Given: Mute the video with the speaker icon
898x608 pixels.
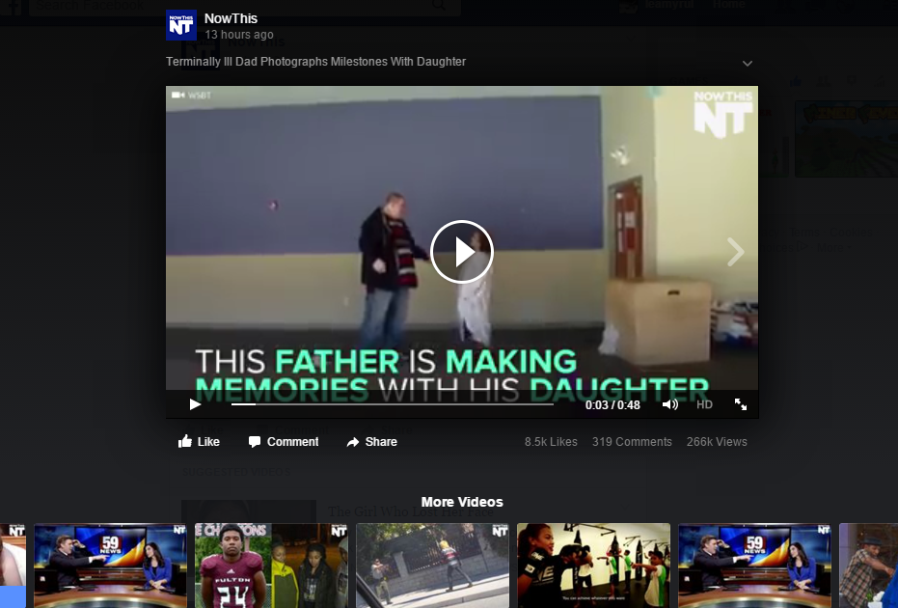Looking at the screenshot, I should point(670,404).
